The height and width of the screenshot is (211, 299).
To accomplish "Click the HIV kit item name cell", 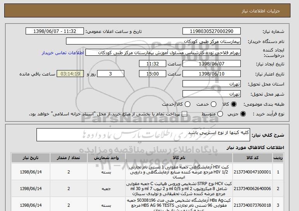I will (x=179, y=172).
